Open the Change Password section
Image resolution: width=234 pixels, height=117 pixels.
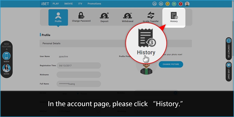coord(81,17)
